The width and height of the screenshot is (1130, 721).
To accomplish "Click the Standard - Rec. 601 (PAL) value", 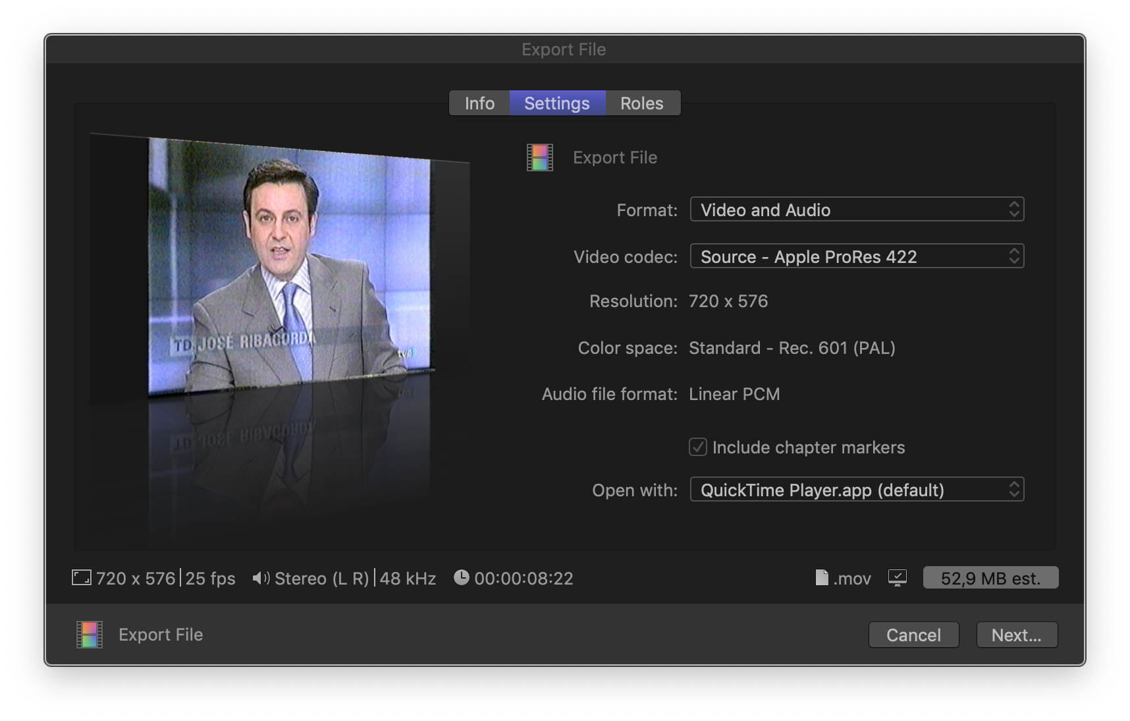I will (x=792, y=348).
